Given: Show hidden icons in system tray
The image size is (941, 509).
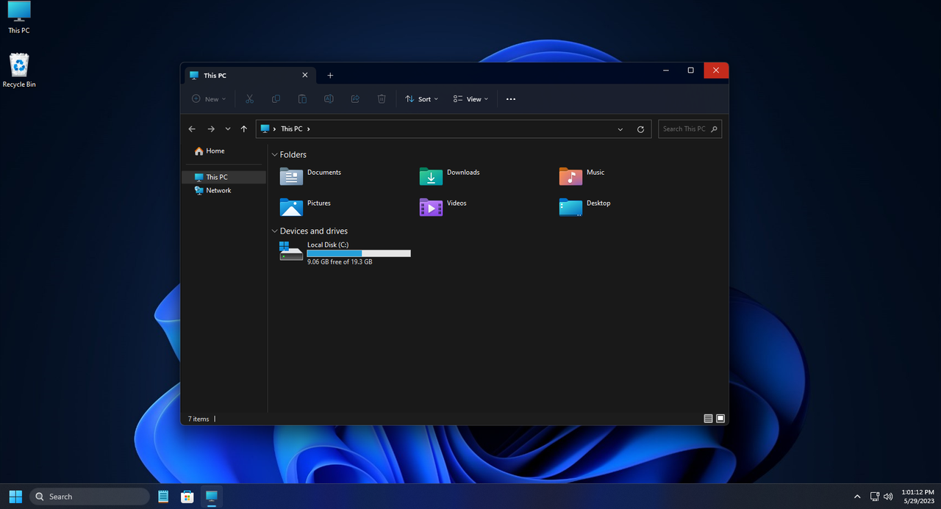Looking at the screenshot, I should [x=856, y=497].
